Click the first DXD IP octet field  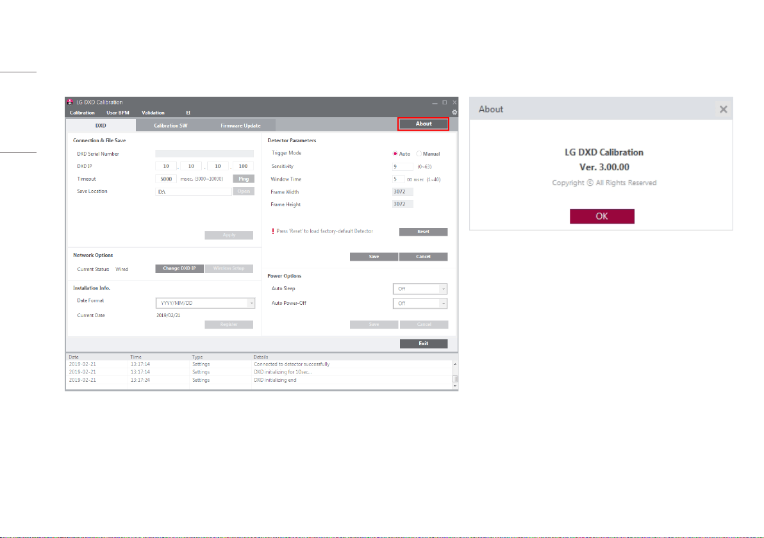[166, 166]
